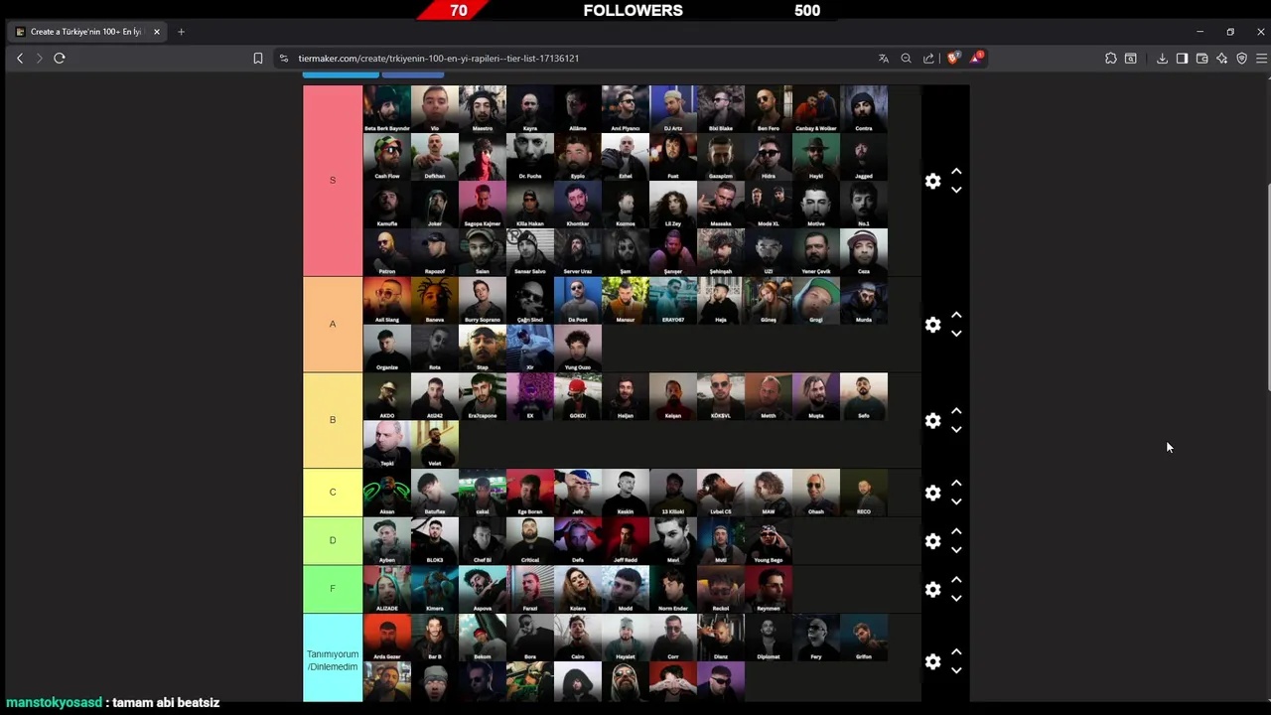Viewport: 1271px width, 715px height.
Task: Open Brave Rewards triangle icon
Action: tap(976, 59)
